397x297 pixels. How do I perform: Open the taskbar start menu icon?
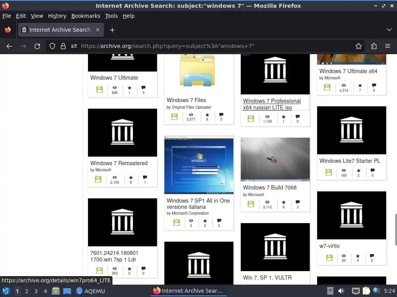coord(6,291)
